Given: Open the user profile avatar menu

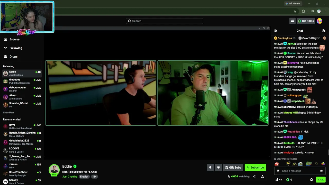Looking at the screenshot, I should pyautogui.click(x=319, y=21).
